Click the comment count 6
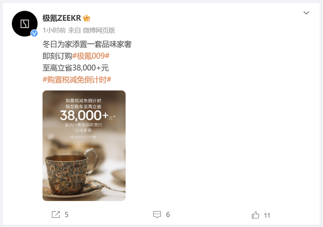This screenshot has width=323, height=227. [x=168, y=215]
